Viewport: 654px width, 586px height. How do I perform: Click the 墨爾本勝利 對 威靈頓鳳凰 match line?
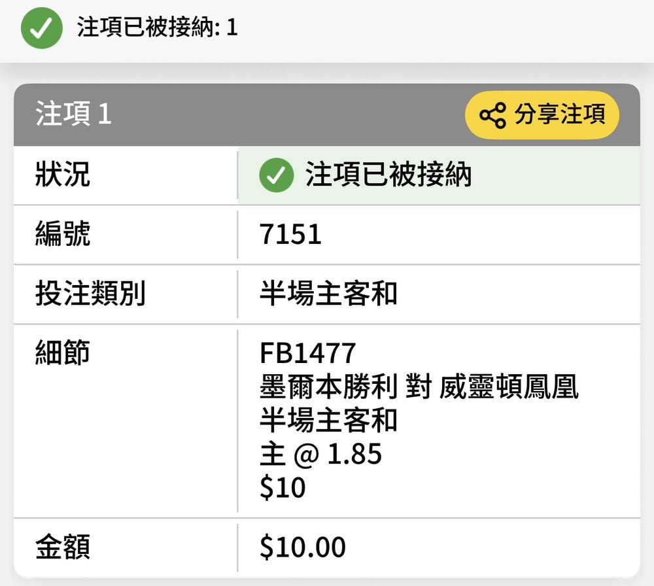[419, 387]
